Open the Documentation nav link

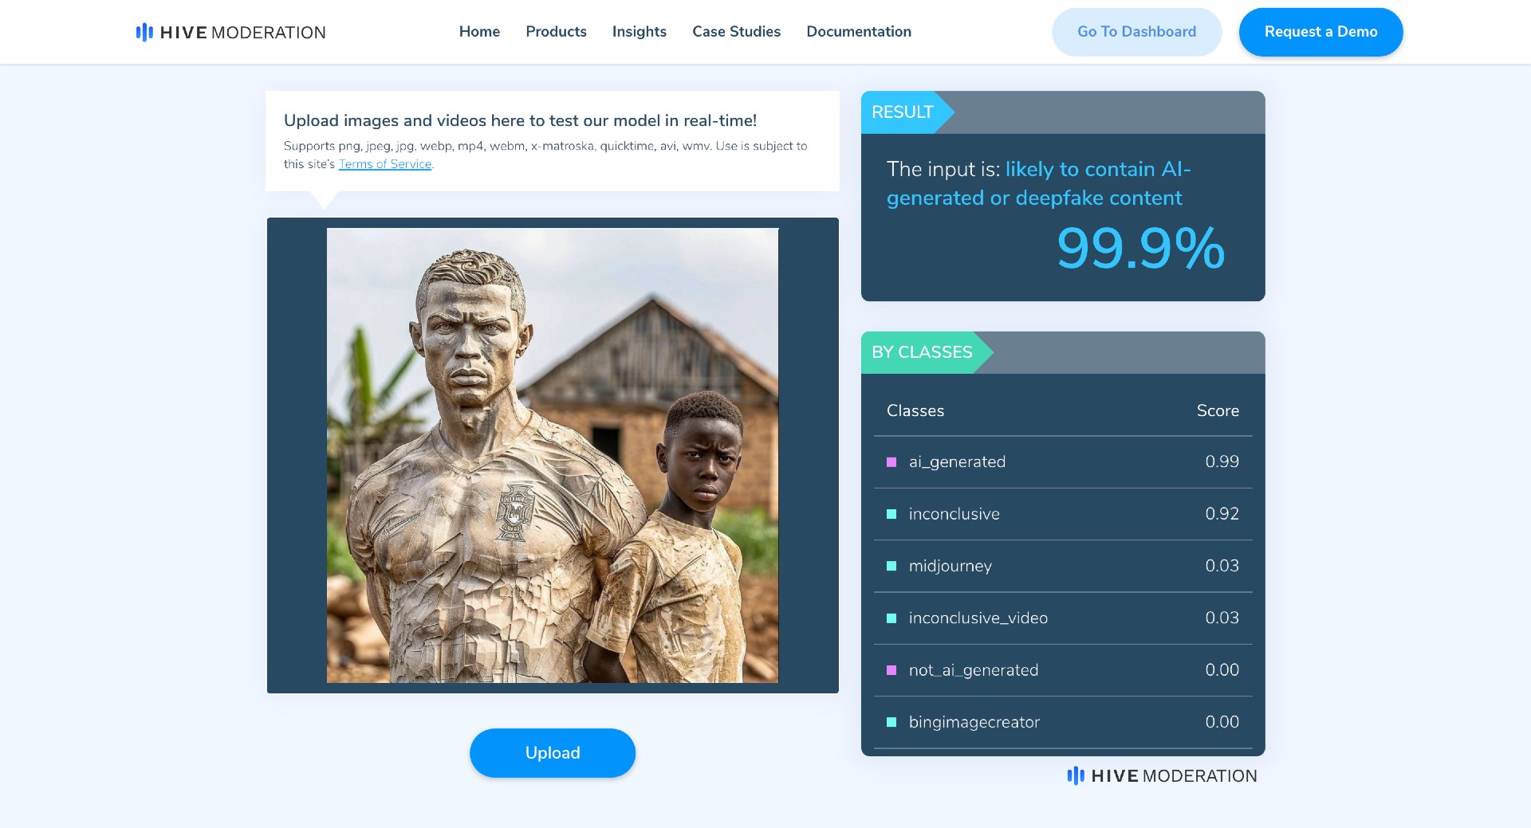click(859, 32)
